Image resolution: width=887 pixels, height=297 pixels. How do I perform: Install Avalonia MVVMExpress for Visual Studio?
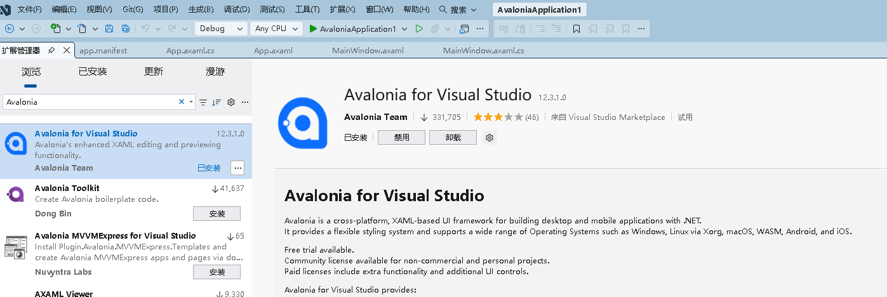[x=217, y=272]
